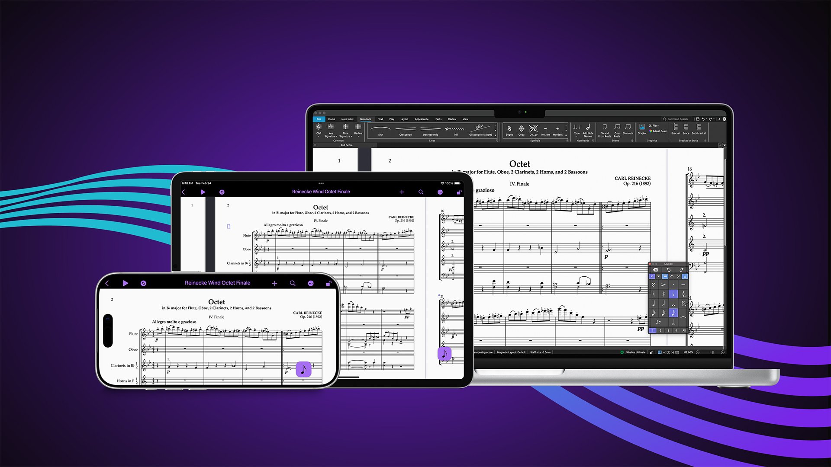Viewport: 831px width, 467px height.
Task: Click the Clef icon in laptop ribbon
Action: (x=319, y=127)
